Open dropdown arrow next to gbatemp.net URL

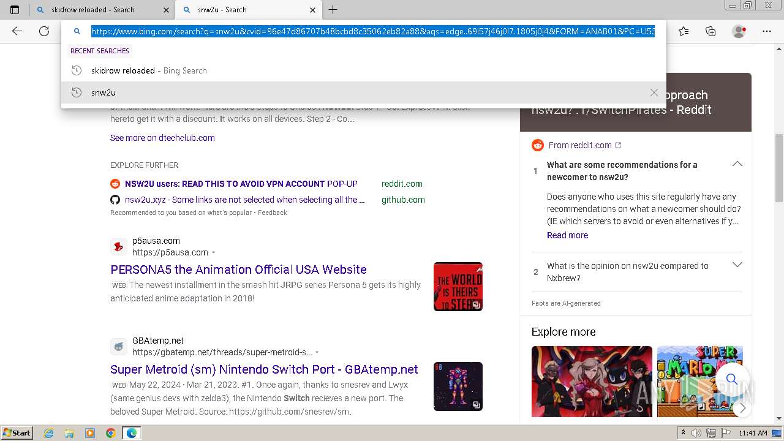(x=317, y=352)
